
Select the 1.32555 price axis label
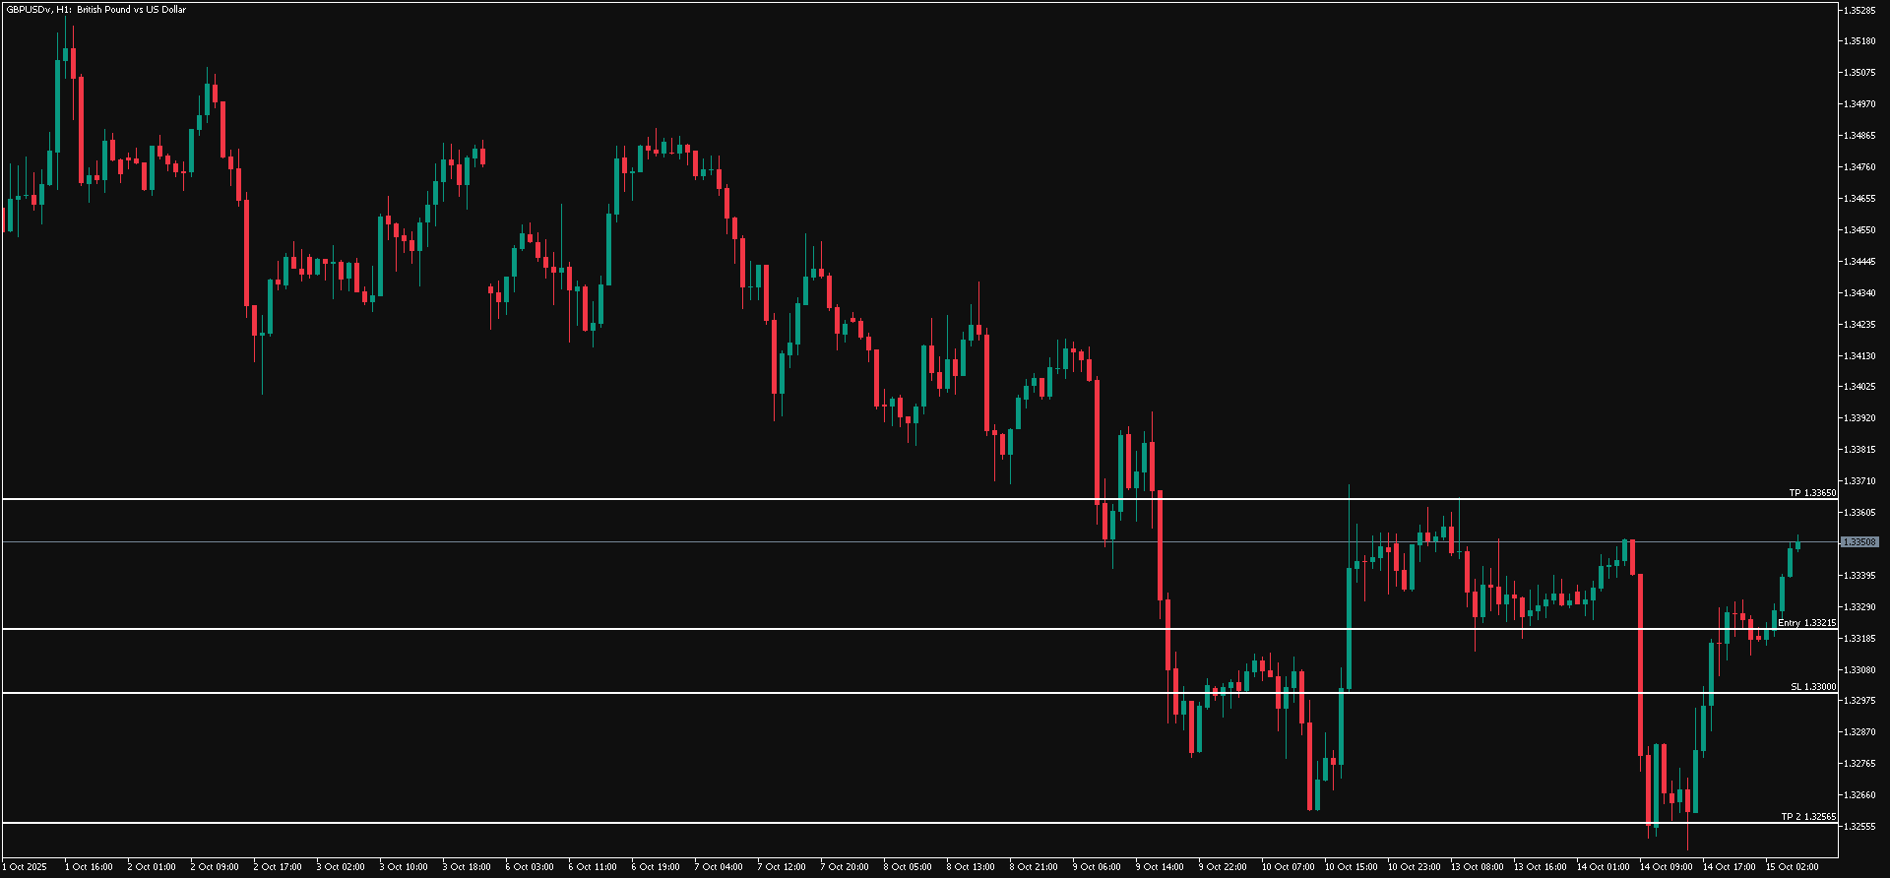(1859, 827)
